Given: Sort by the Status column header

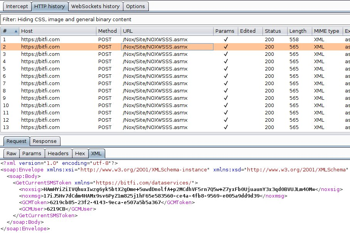Looking at the screenshot, I should click(x=275, y=31).
